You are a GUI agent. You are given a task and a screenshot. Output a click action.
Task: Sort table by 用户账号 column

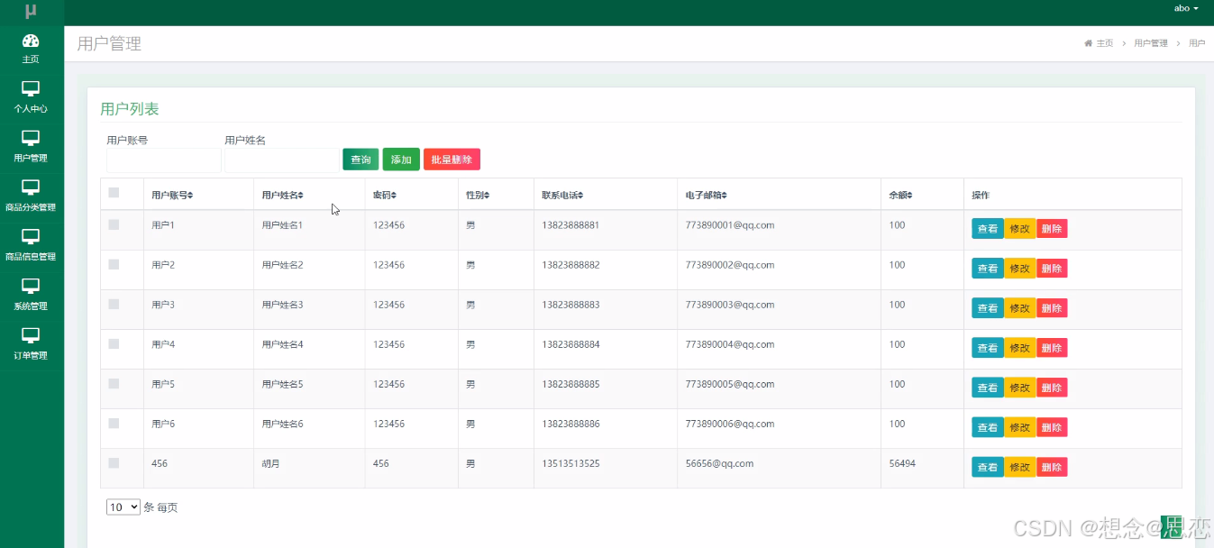[172, 195]
